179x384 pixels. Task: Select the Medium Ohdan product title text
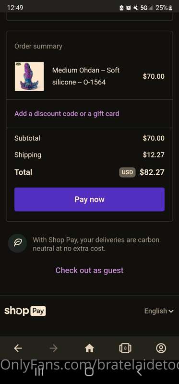[86, 76]
